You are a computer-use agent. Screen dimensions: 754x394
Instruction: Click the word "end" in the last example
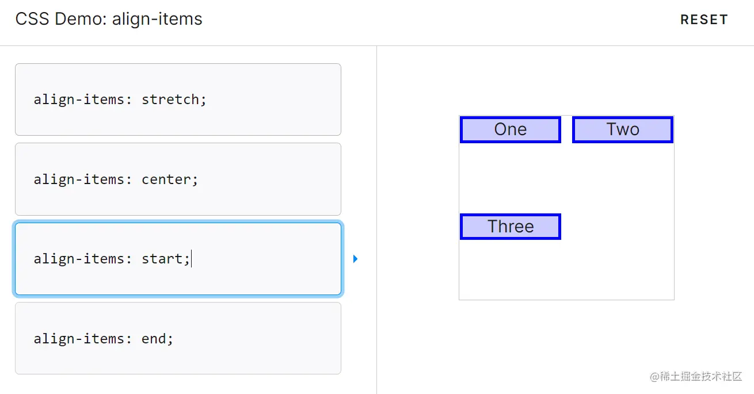pyautogui.click(x=154, y=339)
